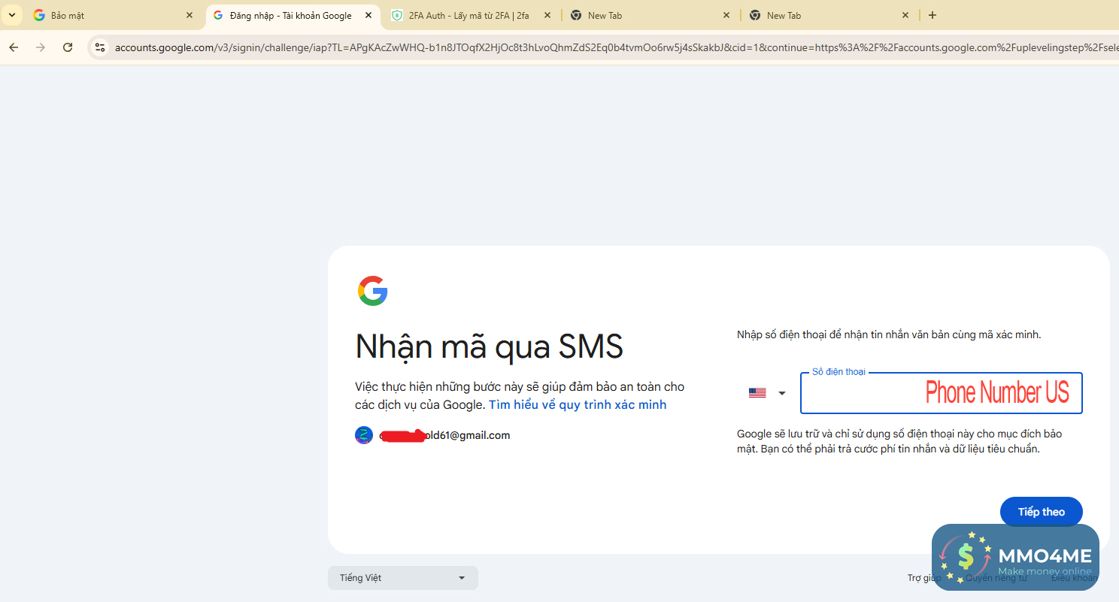1119x602 pixels.
Task: Click the account avatar beside the email
Action: [x=364, y=435]
